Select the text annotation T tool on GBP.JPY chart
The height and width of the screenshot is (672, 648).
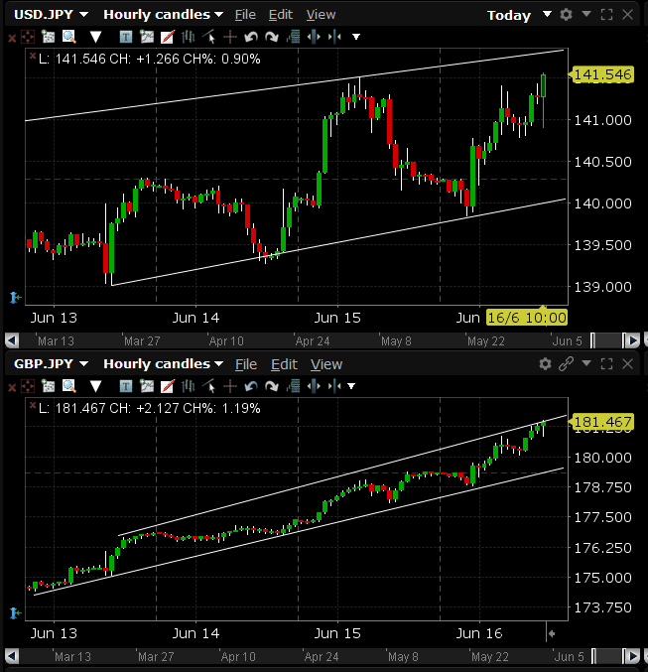pos(126,386)
